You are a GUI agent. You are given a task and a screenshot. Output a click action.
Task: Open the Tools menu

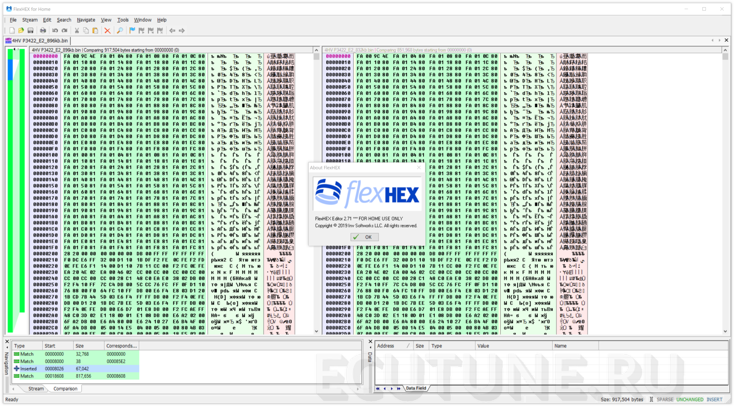123,20
